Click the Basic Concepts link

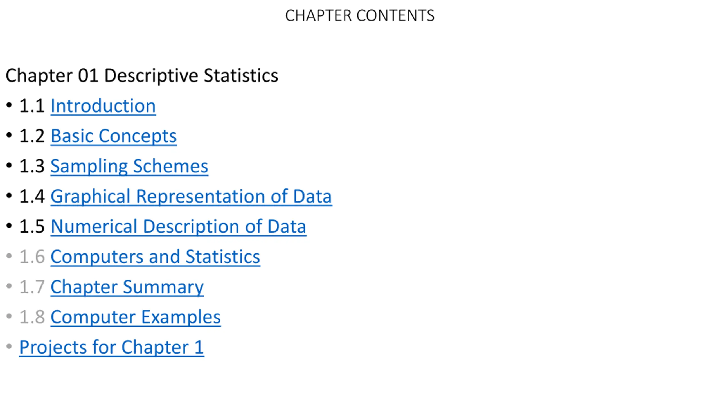pyautogui.click(x=114, y=136)
